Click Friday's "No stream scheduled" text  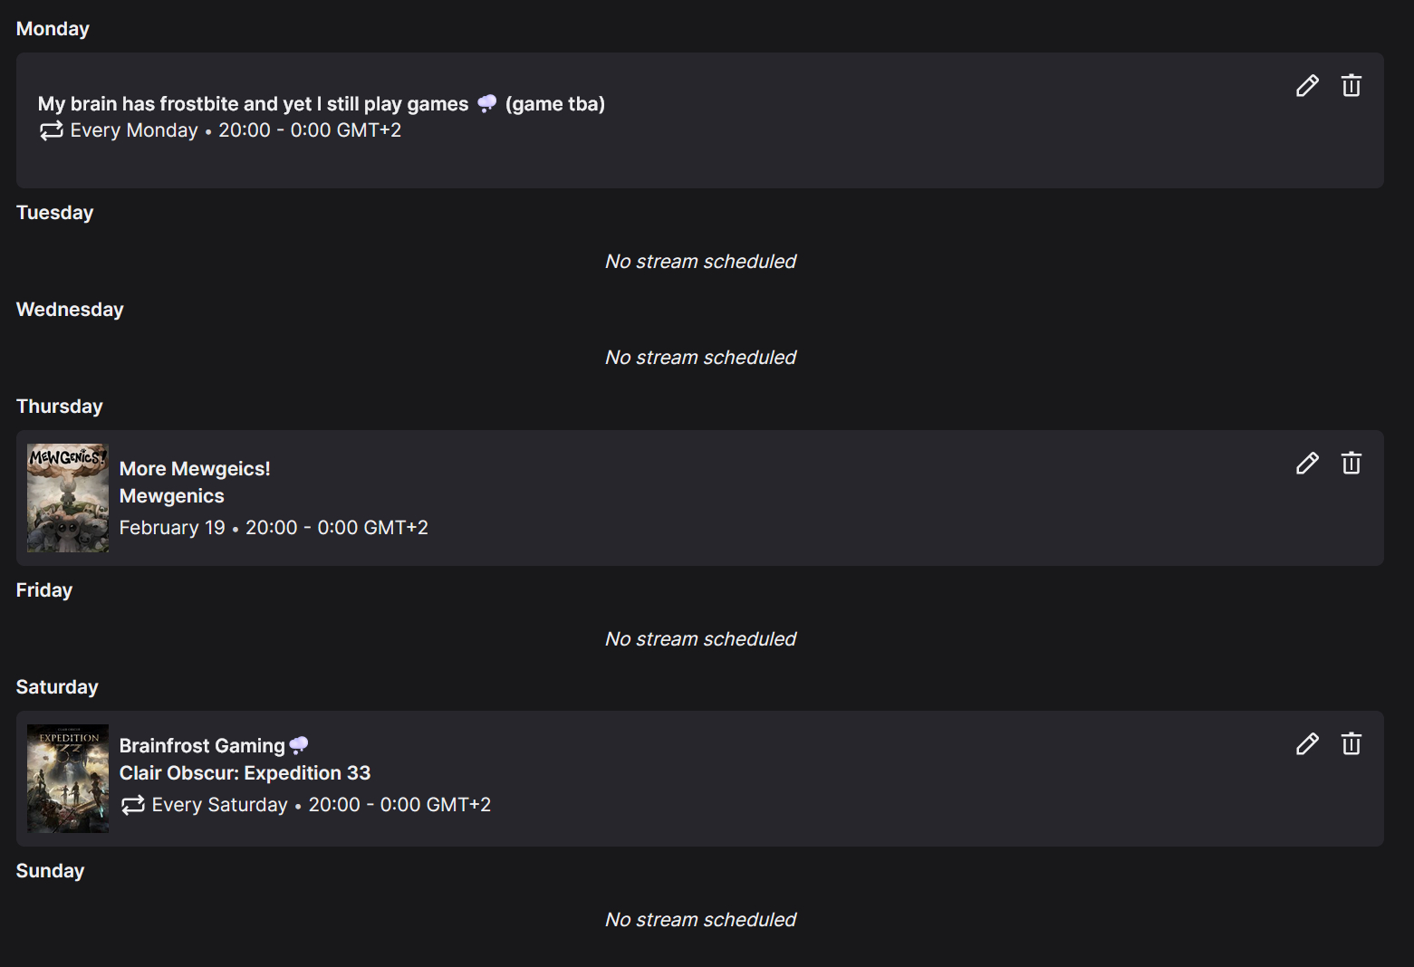click(x=700, y=639)
